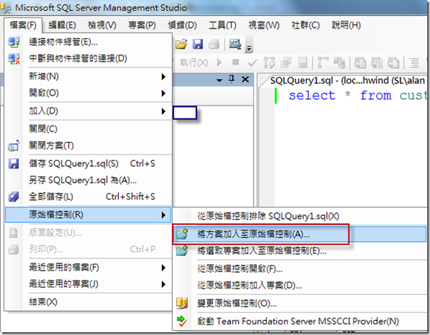Expand the 原始檔控制(R) submenu
This screenshot has width=430, height=335.
tap(88, 214)
